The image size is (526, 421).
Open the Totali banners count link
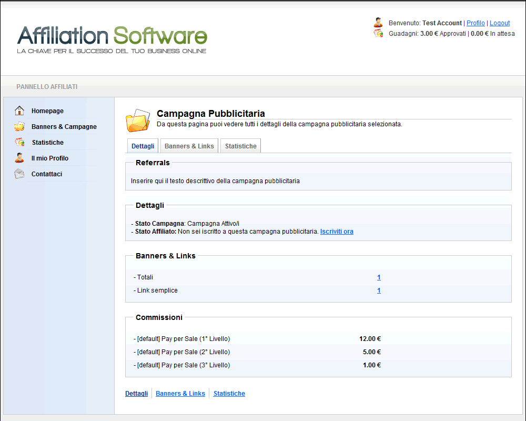pos(379,277)
